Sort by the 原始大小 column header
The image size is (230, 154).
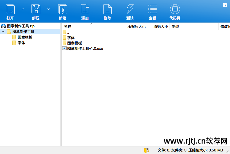(x=161, y=26)
